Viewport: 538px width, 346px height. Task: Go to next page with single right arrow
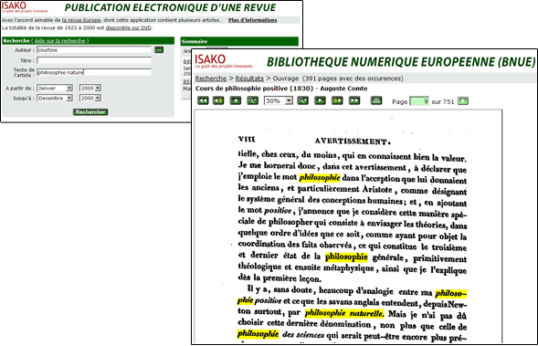(320, 100)
